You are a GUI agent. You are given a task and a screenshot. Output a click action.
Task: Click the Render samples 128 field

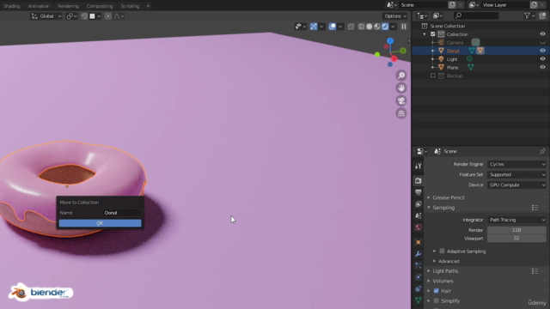coord(516,230)
